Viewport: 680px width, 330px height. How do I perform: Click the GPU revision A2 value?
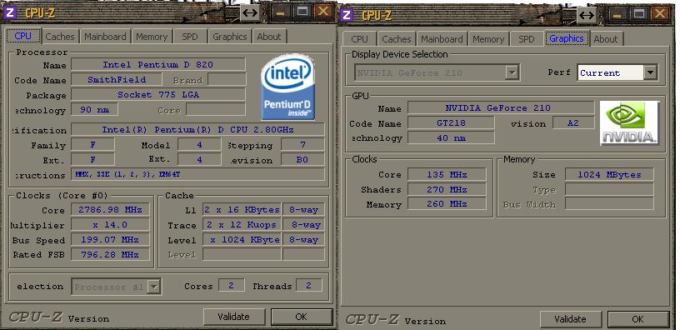pyautogui.click(x=573, y=122)
